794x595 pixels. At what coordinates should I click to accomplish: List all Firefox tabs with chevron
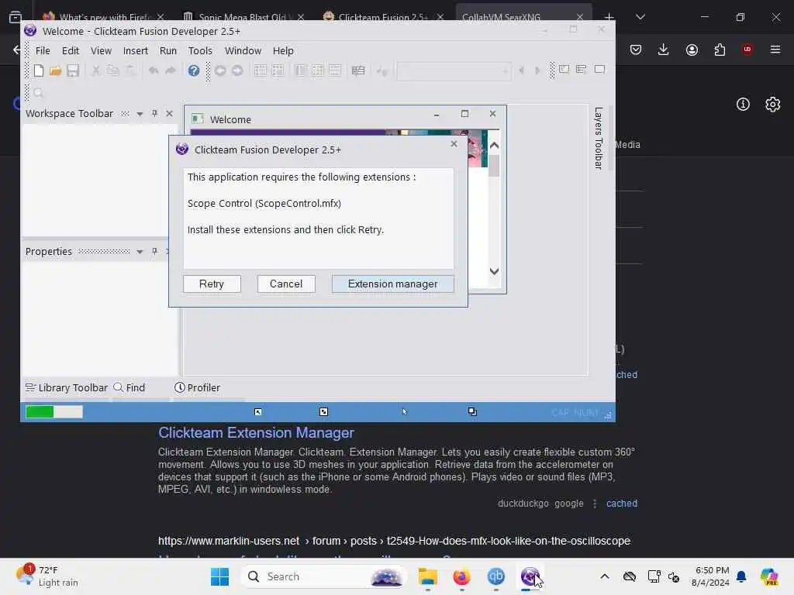(640, 17)
